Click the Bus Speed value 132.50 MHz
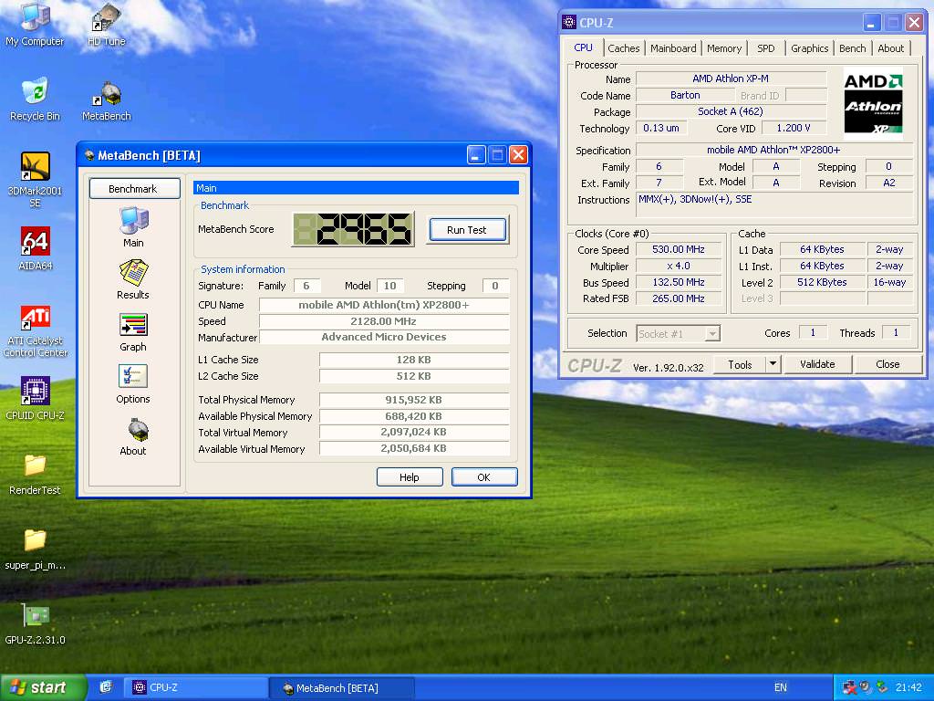 tap(679, 282)
